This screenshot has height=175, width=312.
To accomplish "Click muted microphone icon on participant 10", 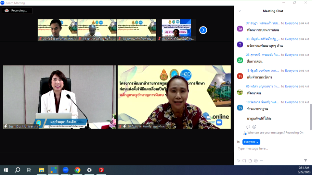I will [x=120, y=126].
